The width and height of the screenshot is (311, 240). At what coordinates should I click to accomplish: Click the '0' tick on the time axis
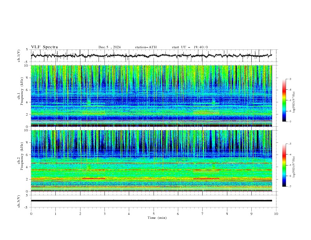pyautogui.click(x=31, y=214)
